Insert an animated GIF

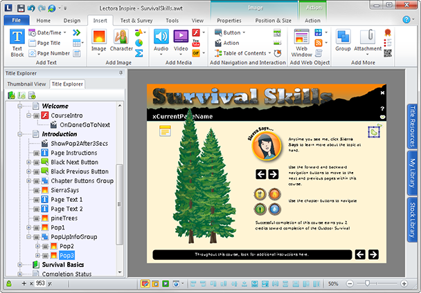(x=196, y=53)
